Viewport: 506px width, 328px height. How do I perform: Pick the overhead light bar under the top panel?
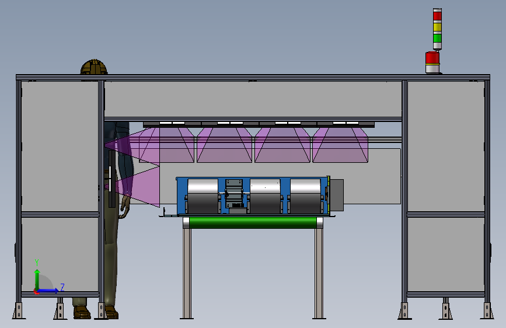pos(259,124)
